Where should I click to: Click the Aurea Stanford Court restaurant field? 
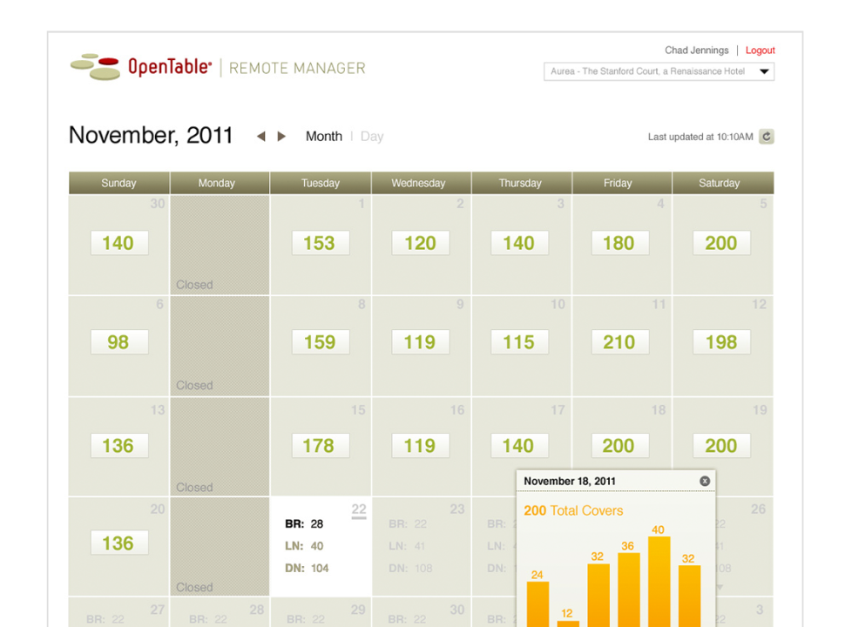tap(648, 71)
